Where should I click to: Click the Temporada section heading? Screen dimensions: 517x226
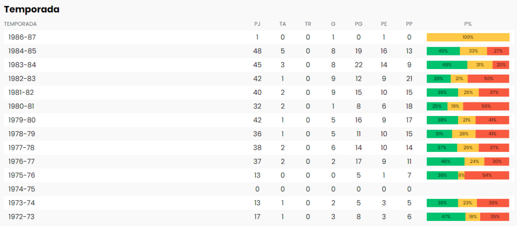32,10
